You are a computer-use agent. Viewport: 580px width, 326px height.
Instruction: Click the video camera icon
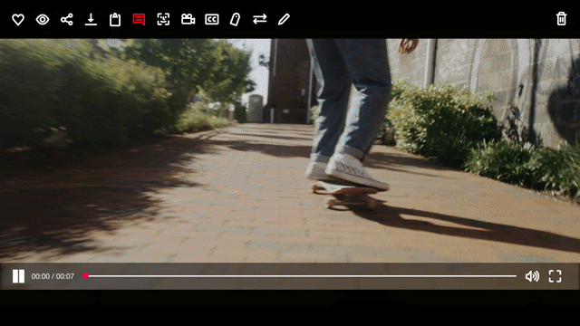pyautogui.click(x=188, y=19)
